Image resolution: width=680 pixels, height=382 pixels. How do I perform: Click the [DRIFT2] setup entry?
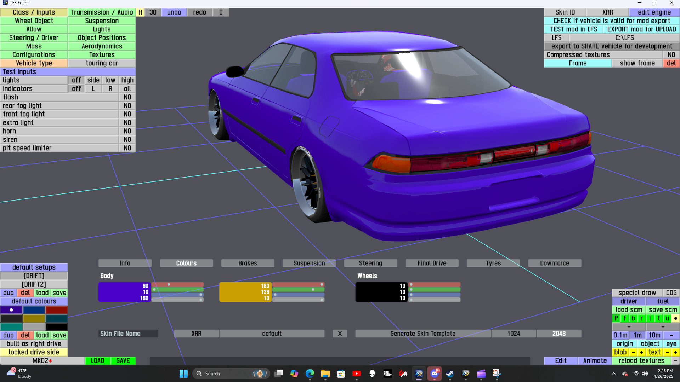(x=34, y=284)
